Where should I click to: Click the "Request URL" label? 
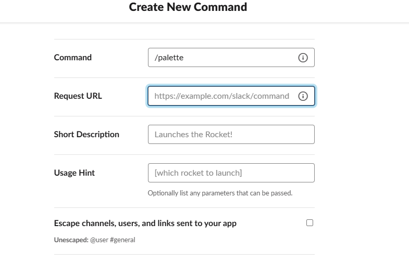78,96
